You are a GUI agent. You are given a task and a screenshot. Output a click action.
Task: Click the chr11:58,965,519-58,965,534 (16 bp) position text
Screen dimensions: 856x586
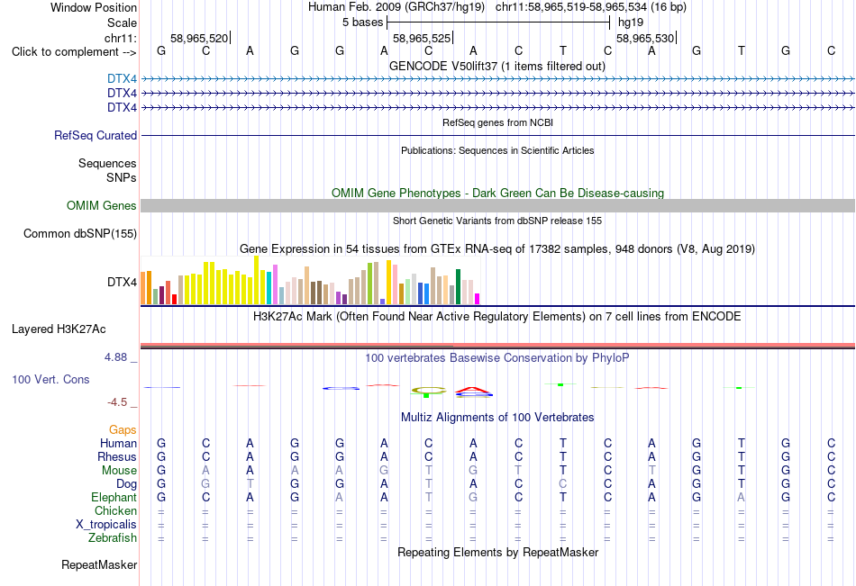coord(591,7)
